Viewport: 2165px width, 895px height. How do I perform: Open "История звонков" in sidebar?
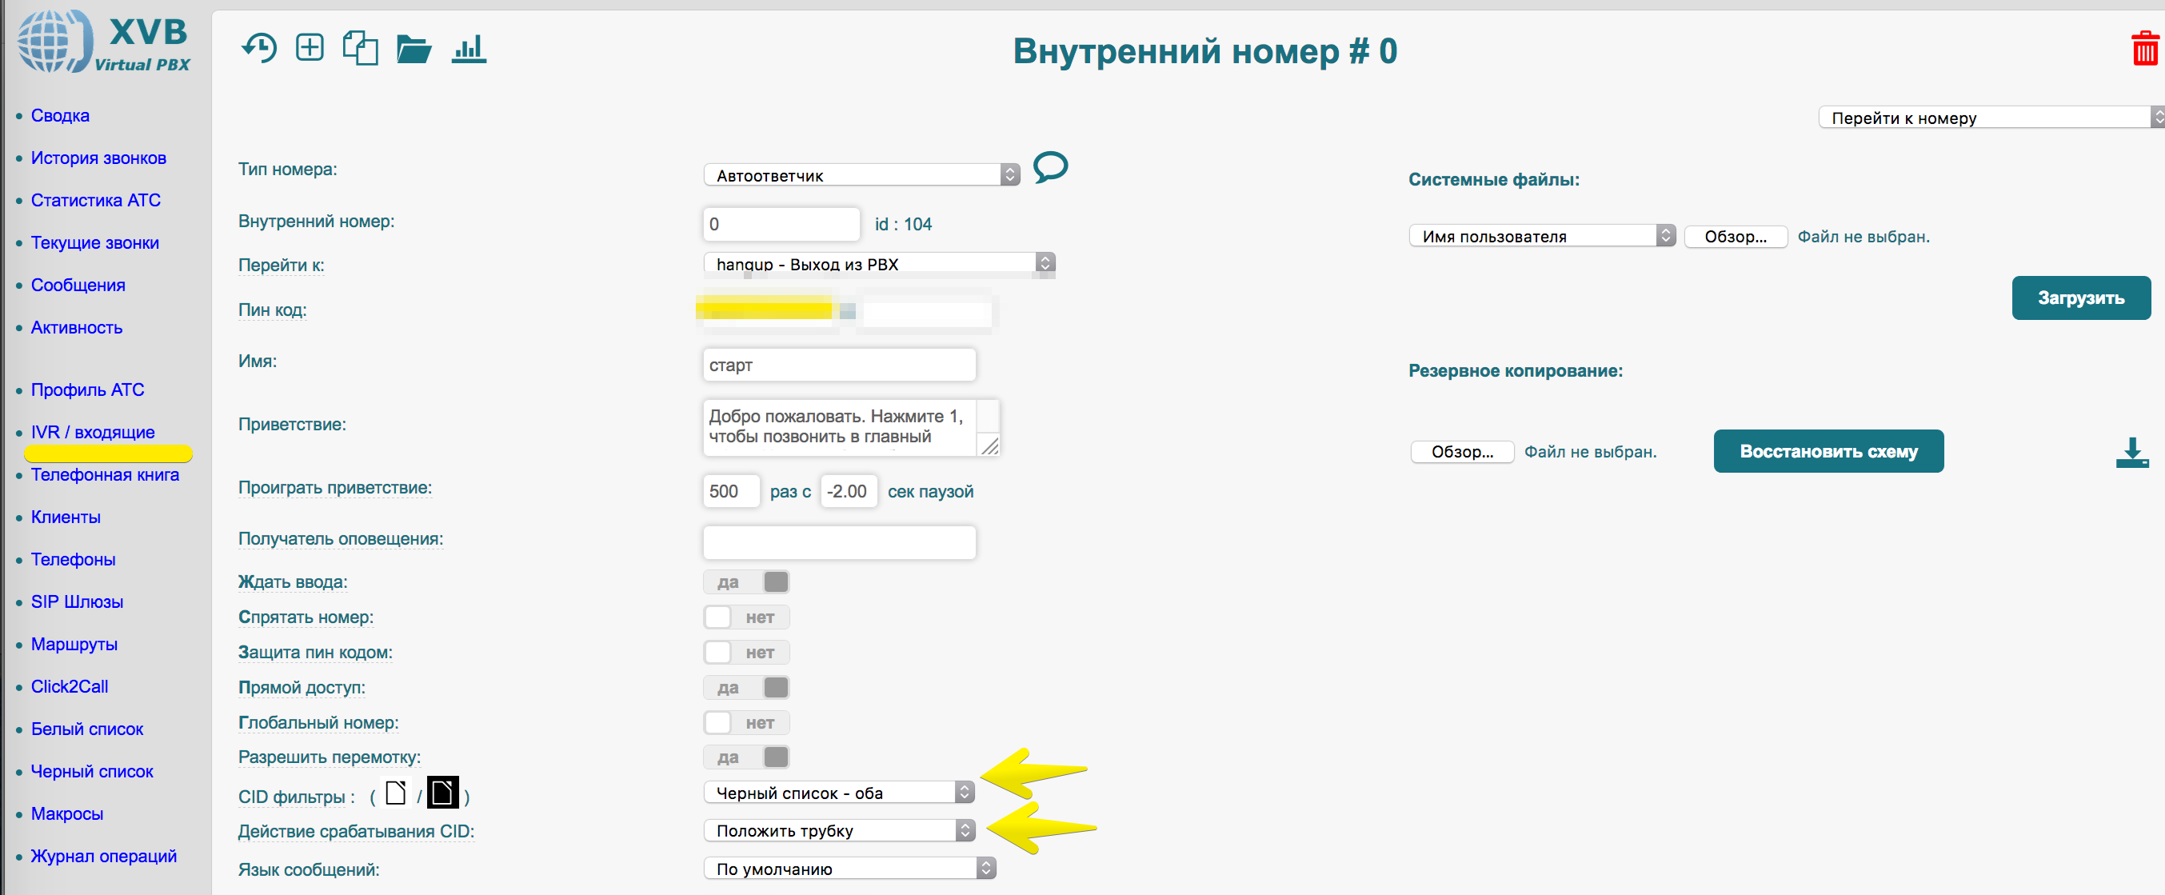[98, 158]
